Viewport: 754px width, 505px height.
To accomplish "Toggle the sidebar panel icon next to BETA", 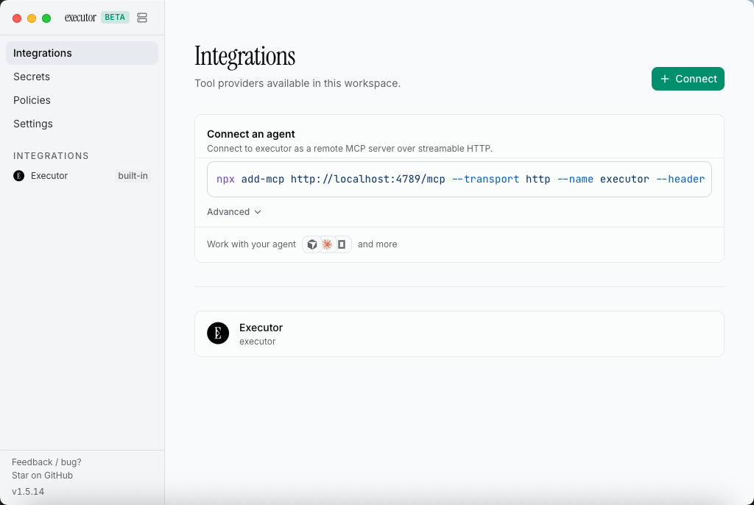I will 142,18.
